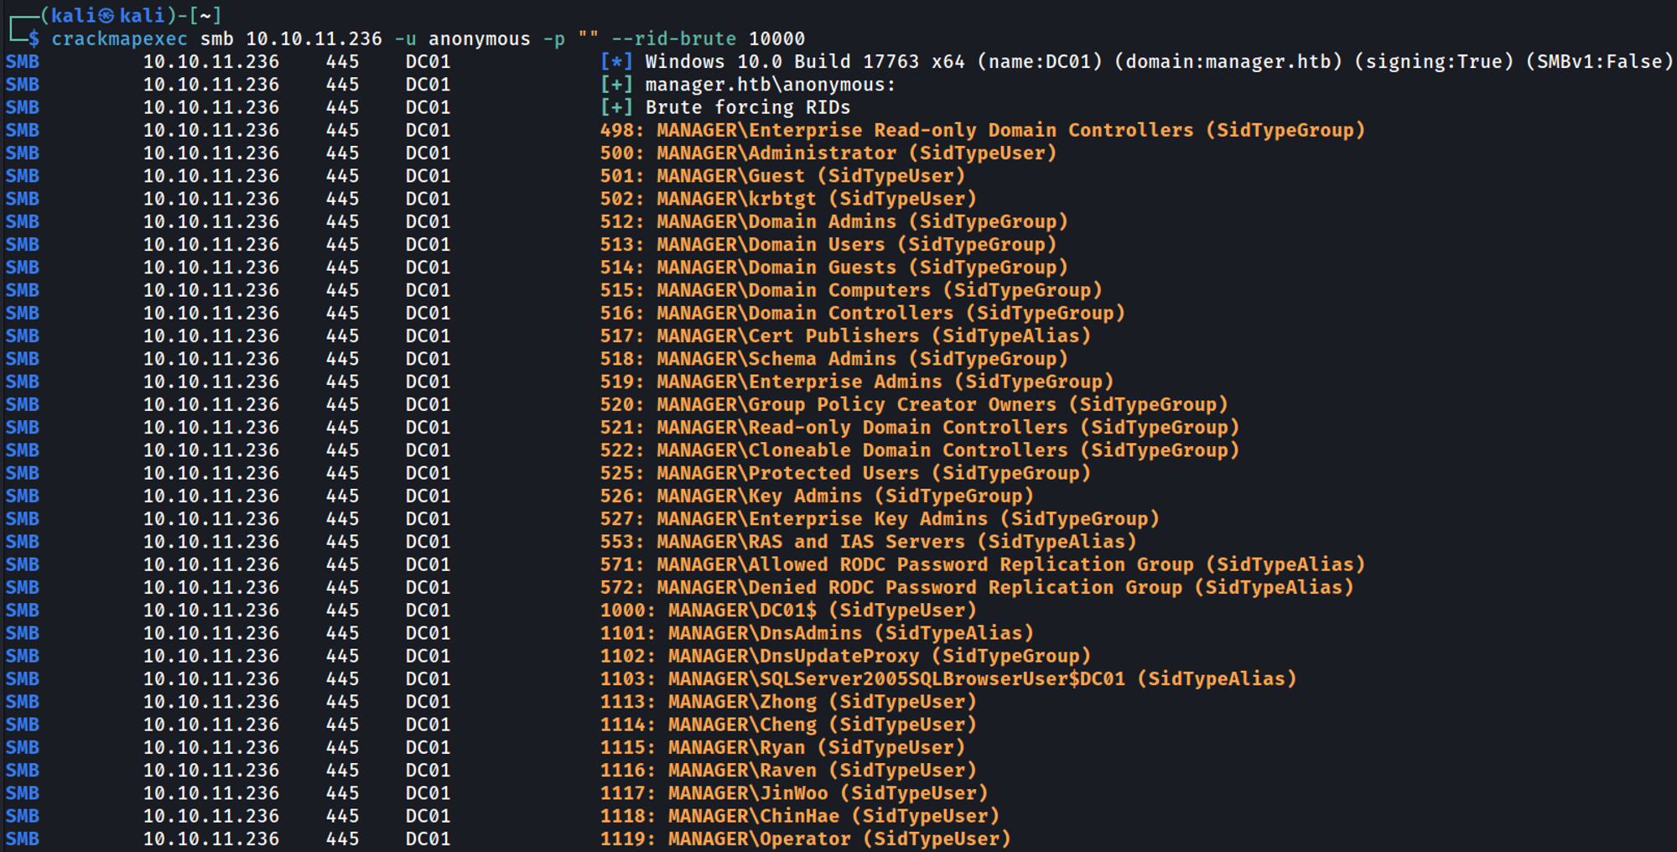Screen dimensions: 1677x852
Task: Click the [+] marker beside manager.htb\anonymous
Action: coord(616,85)
